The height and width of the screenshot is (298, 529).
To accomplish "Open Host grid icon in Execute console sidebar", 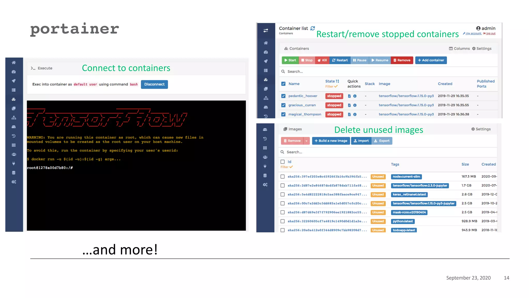I will click(x=14, y=145).
